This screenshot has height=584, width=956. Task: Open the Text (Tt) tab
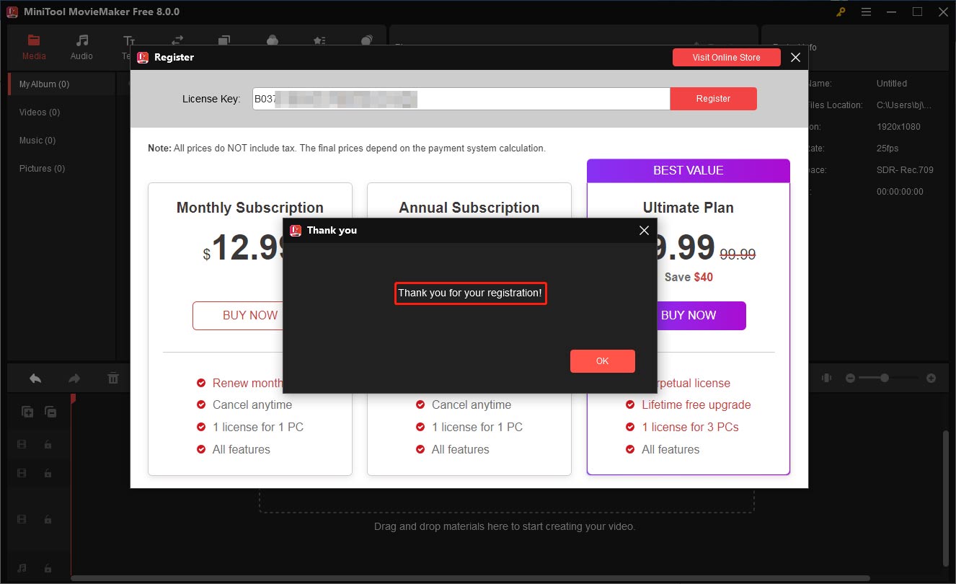pyautogui.click(x=128, y=47)
